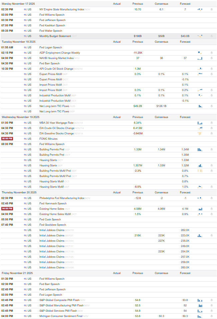217x319 pixels.
Task: Click US flag beside FOMC Minutes
Action: pos(25,139)
